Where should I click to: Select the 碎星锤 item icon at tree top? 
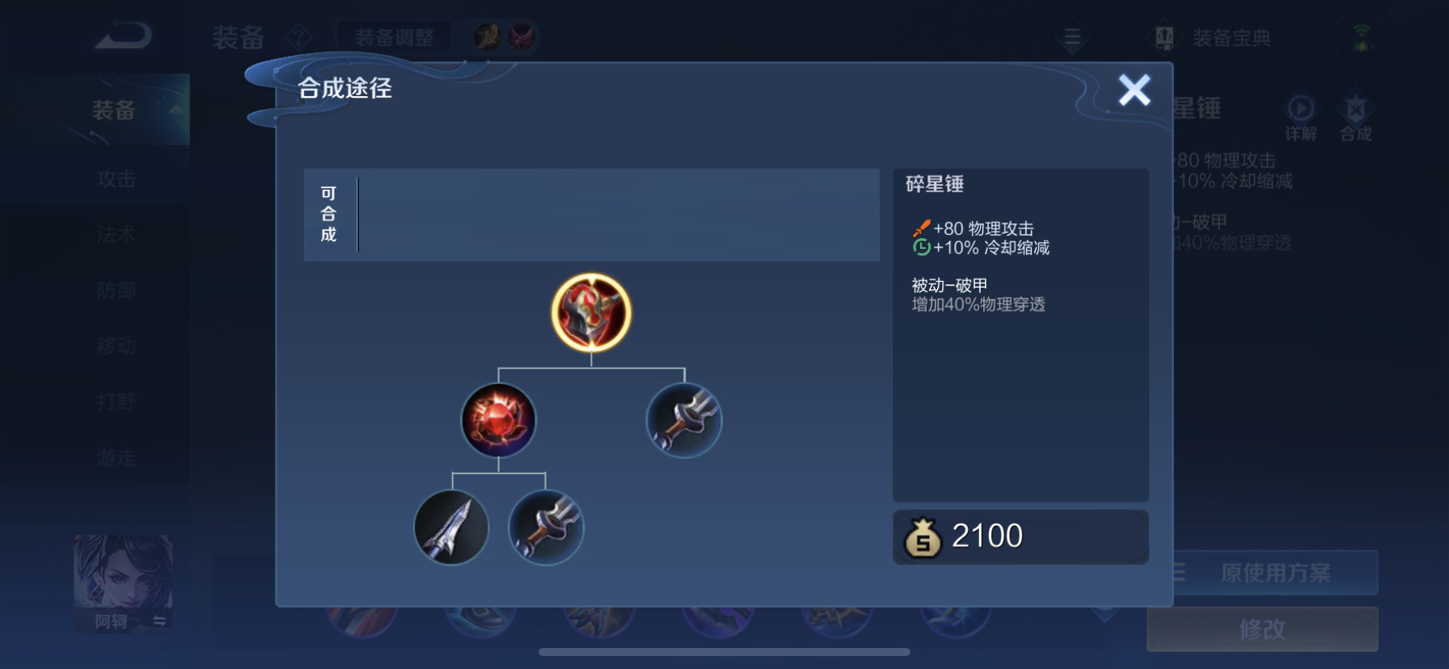pos(591,312)
